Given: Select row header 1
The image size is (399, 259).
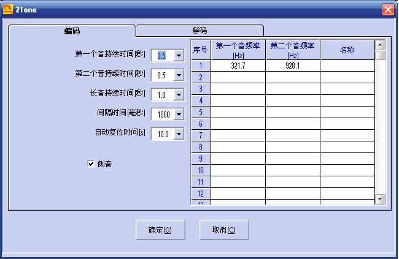Looking at the screenshot, I should pyautogui.click(x=201, y=66).
